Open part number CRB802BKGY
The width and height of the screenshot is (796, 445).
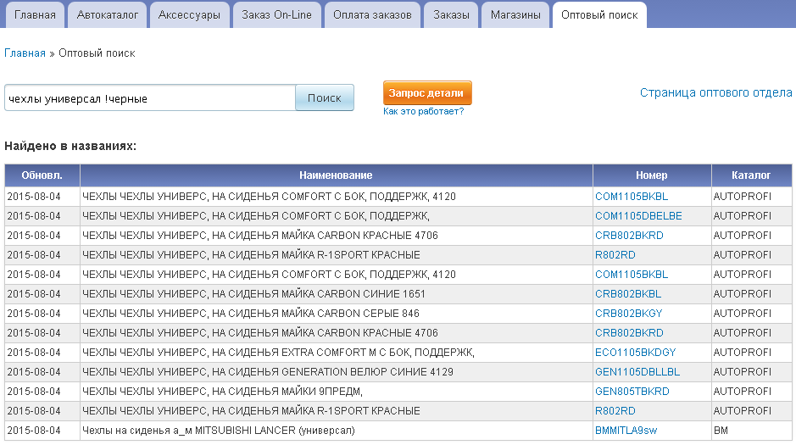click(628, 314)
